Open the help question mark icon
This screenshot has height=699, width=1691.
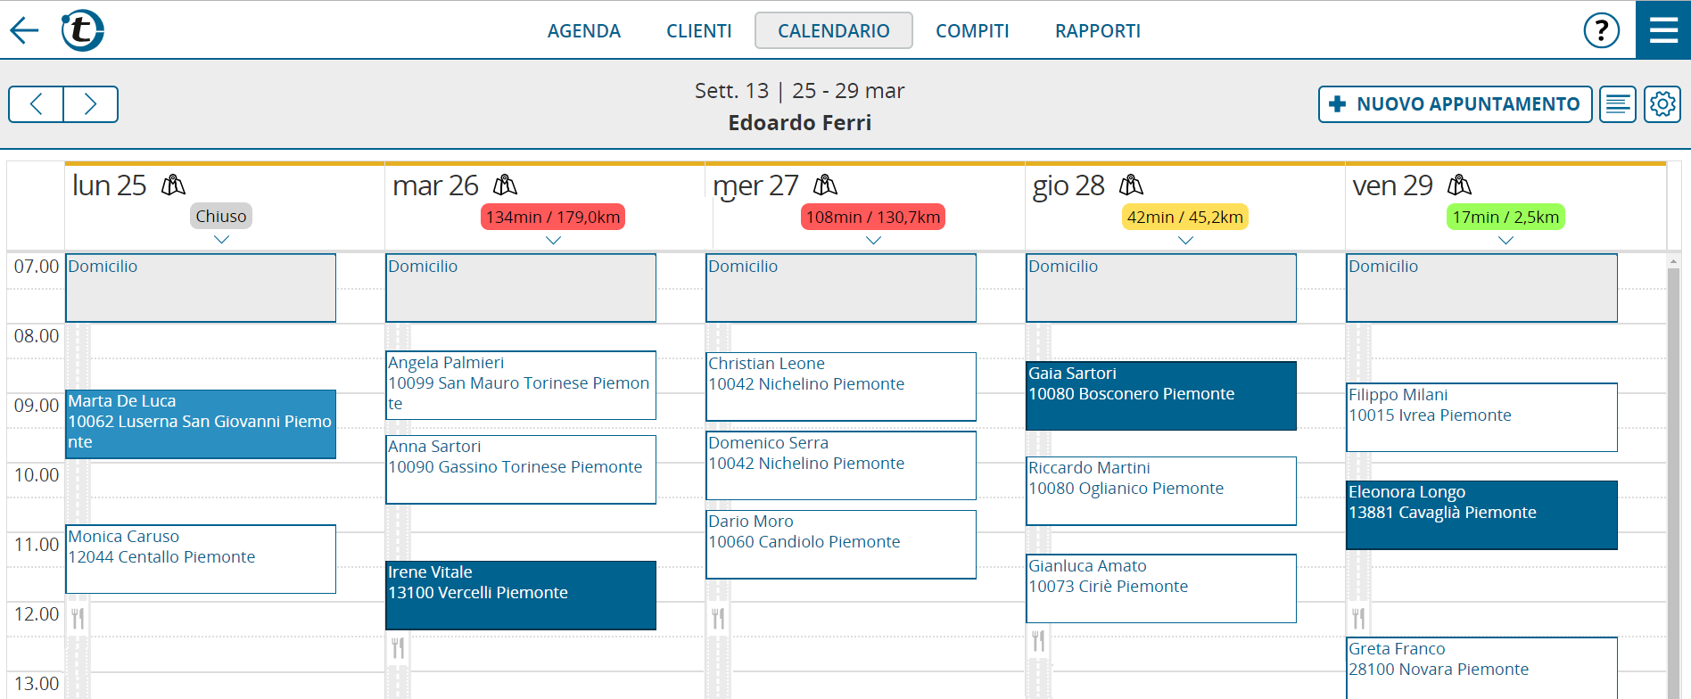pos(1601,30)
